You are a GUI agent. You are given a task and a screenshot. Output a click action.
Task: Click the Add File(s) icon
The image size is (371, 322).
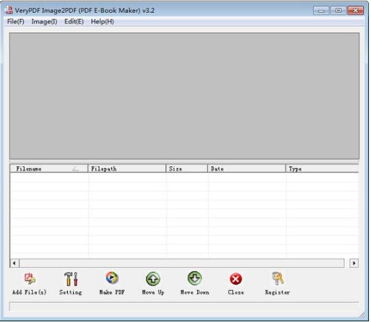[30, 279]
